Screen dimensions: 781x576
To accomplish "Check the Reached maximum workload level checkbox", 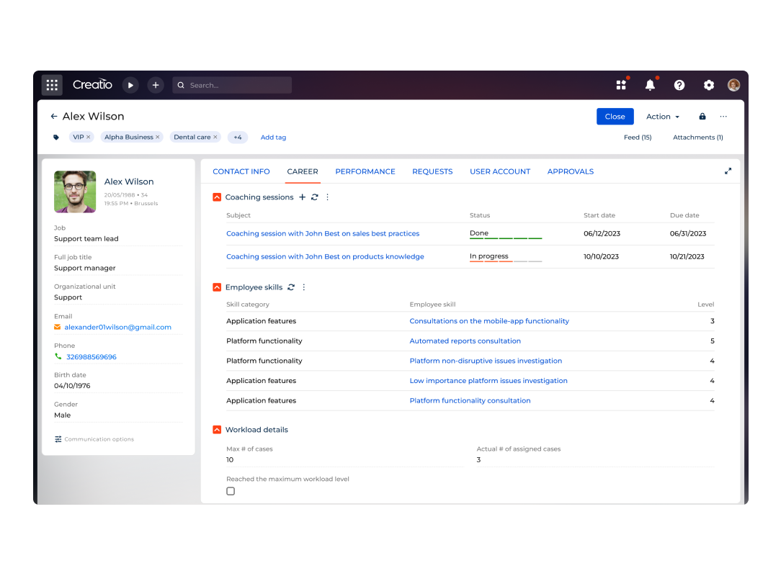I will pos(231,490).
